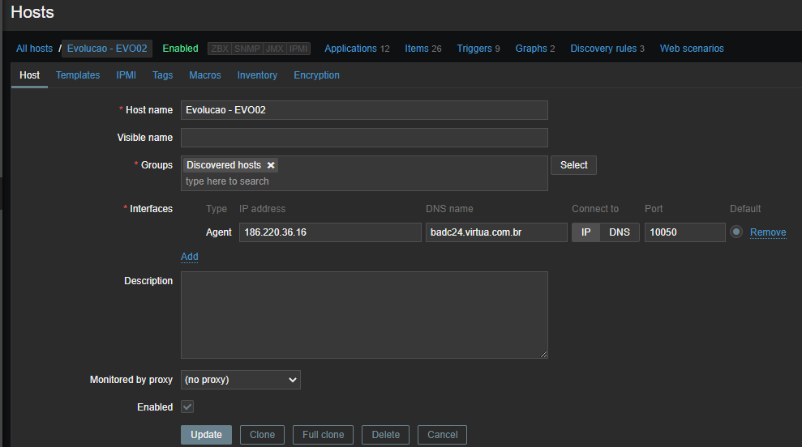
Task: Click the IPMI availability indicator
Action: tap(298, 49)
